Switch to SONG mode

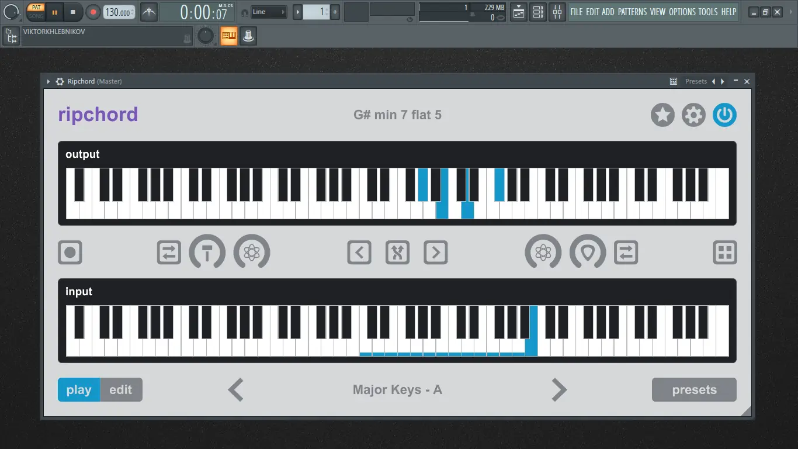tap(36, 16)
